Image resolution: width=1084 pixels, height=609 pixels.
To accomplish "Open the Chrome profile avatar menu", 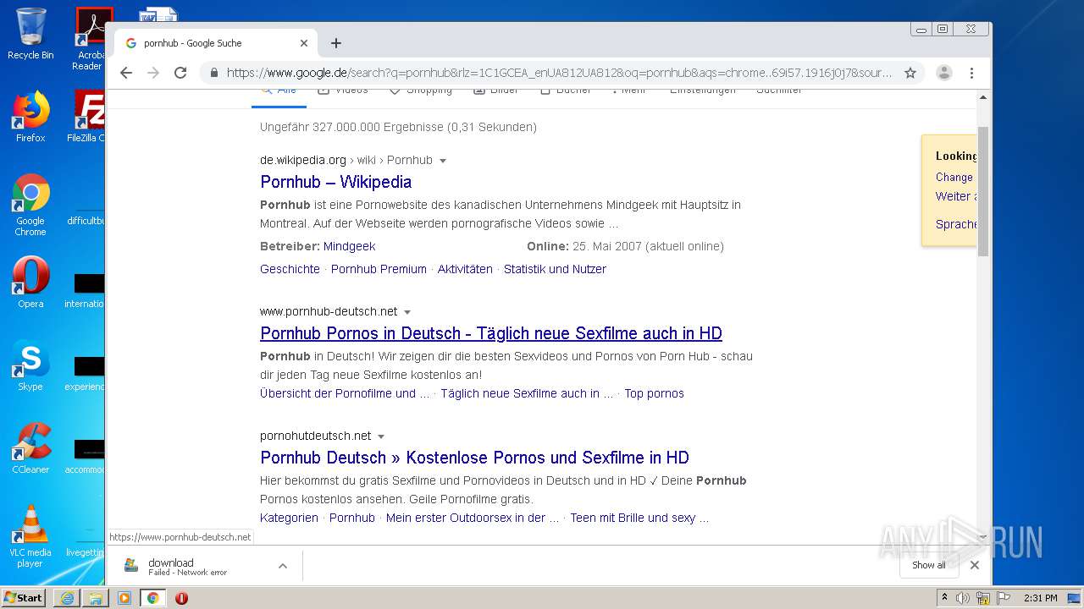I will click(944, 73).
